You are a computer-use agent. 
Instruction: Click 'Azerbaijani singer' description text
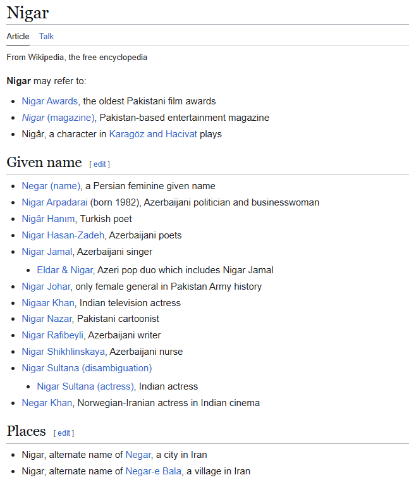(114, 252)
